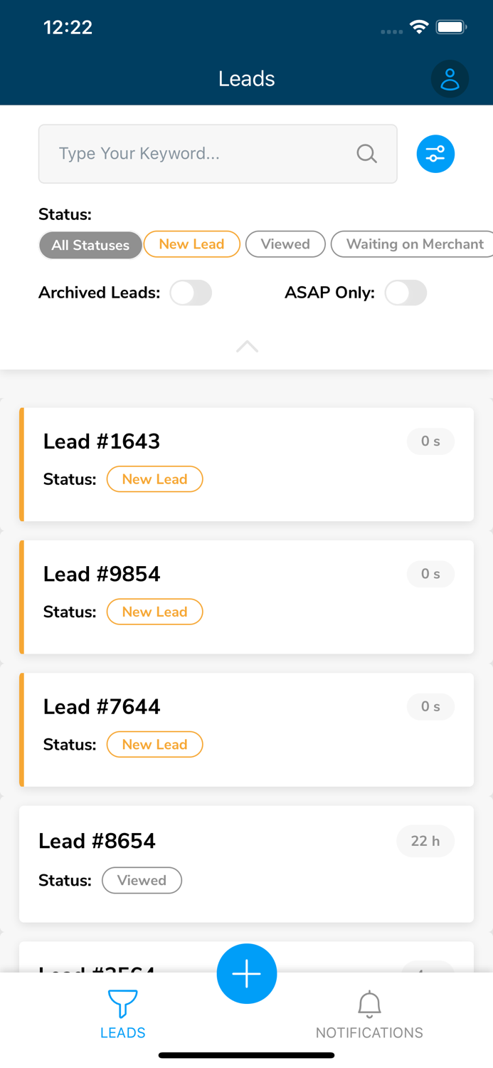Viewport: 493px width, 1068px height.
Task: Open the Lead #1643 card
Action: click(x=247, y=464)
